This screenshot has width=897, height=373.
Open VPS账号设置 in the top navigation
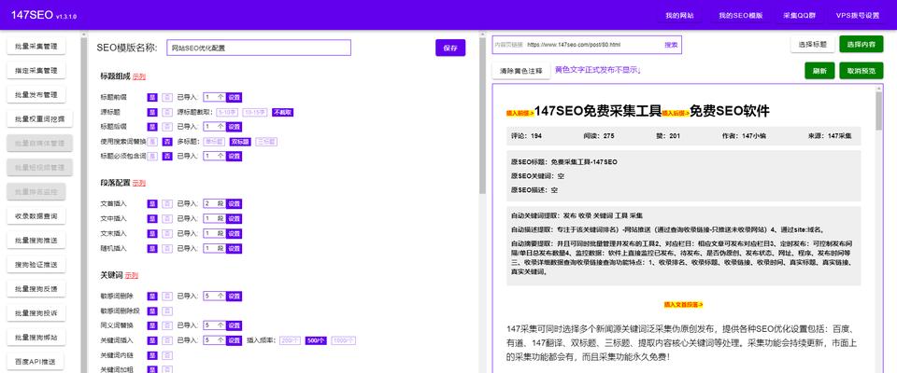pos(857,16)
